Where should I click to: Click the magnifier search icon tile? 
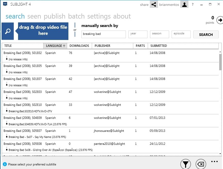(8, 31)
